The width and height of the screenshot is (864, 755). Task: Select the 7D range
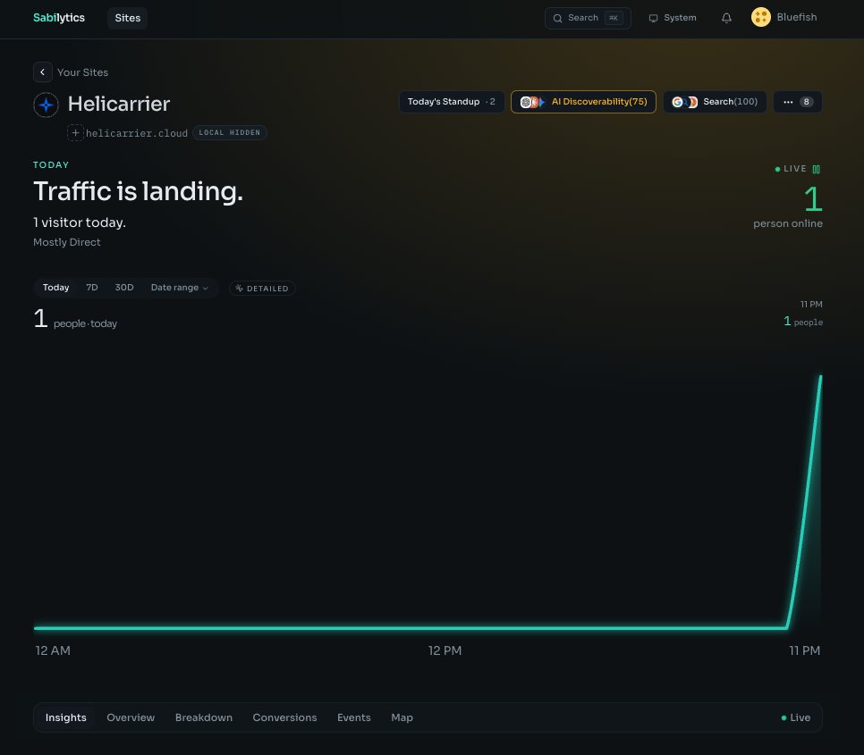[x=92, y=288]
